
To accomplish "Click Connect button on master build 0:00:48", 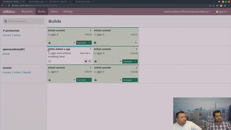I will [x=127, y=80].
